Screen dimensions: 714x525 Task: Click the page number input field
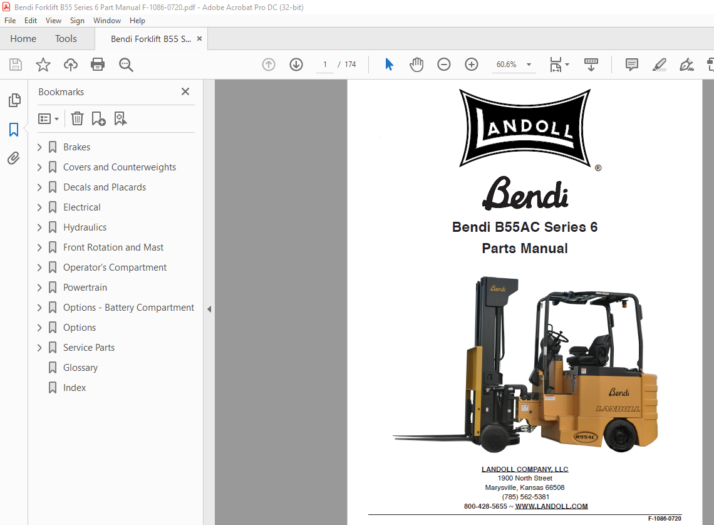(x=324, y=65)
